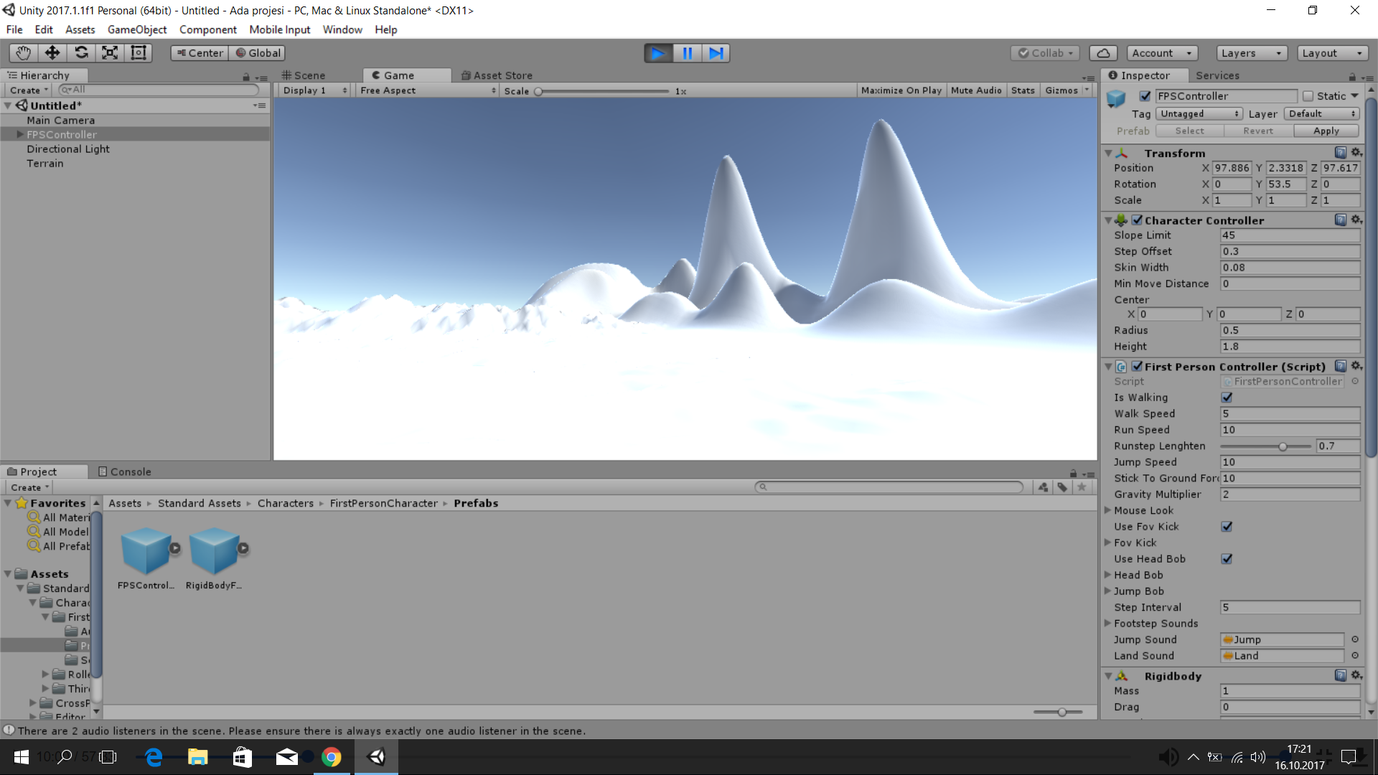This screenshot has height=775, width=1378.
Task: Uncheck the Use Head Bob option
Action: (x=1227, y=559)
